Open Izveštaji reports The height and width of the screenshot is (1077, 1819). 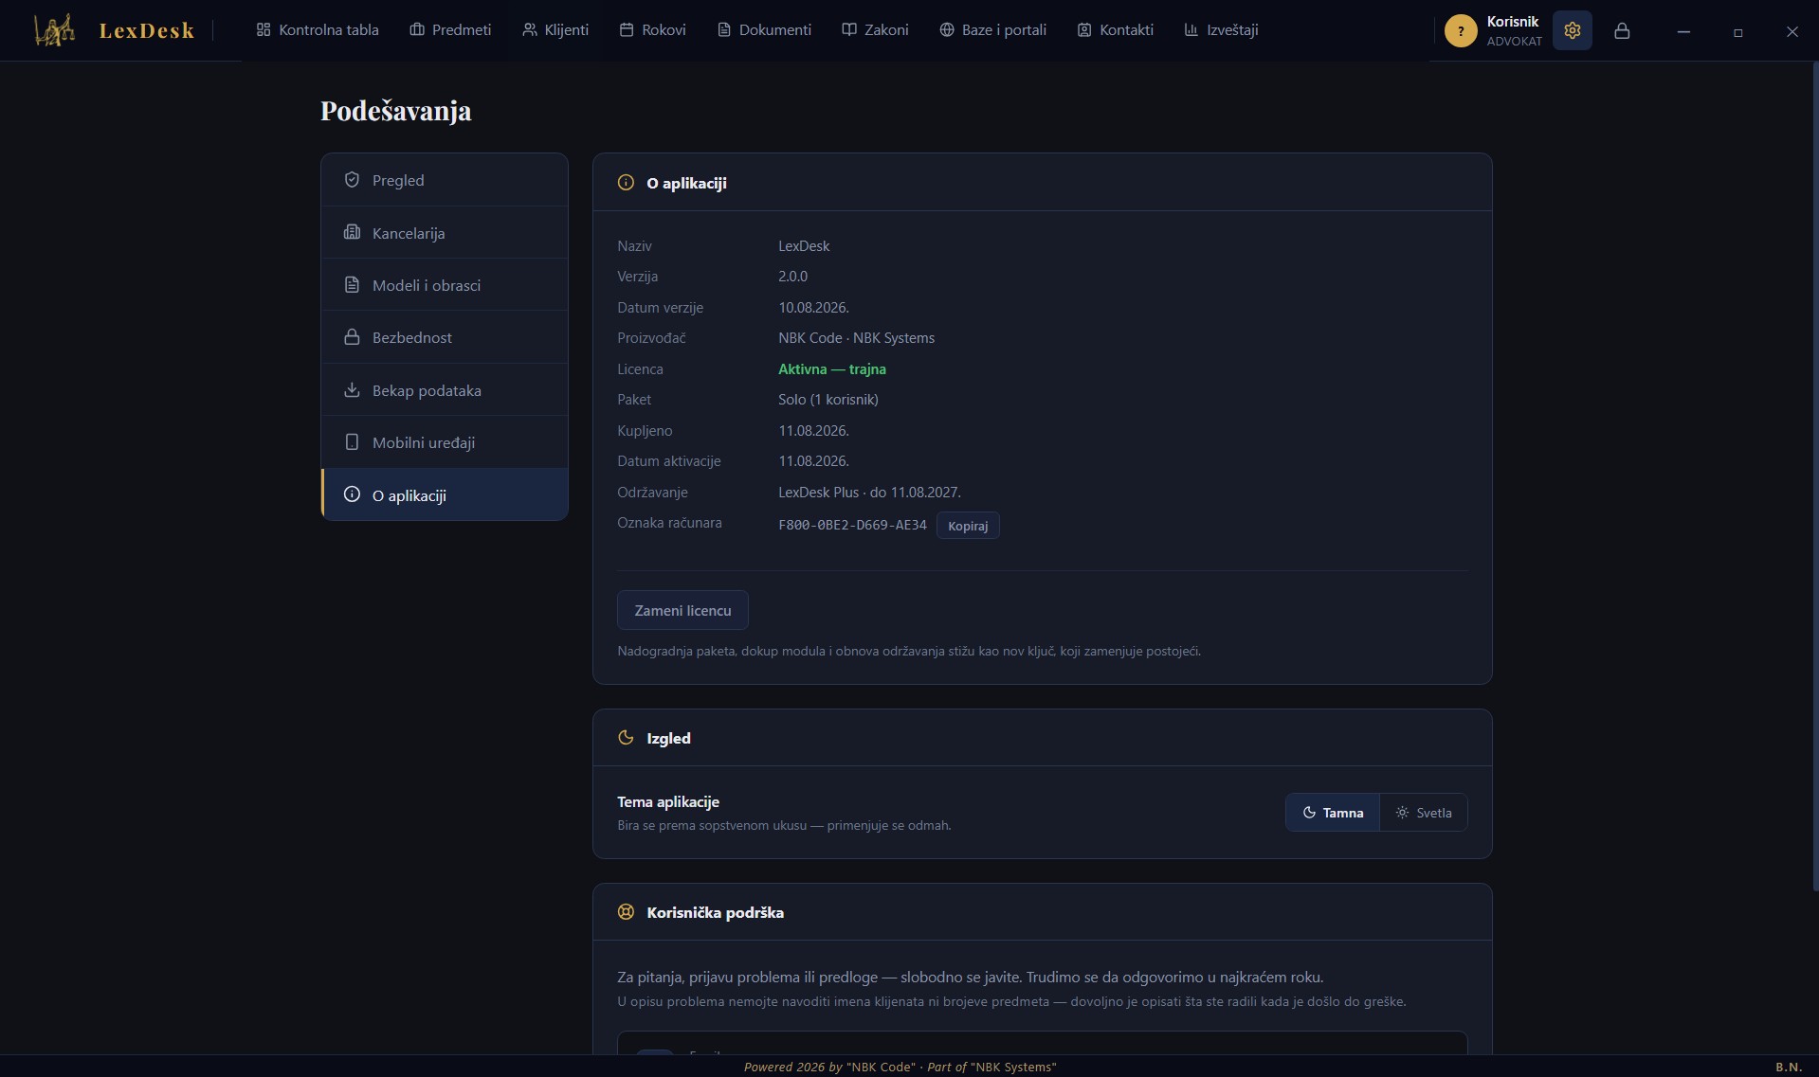pyautogui.click(x=1221, y=30)
